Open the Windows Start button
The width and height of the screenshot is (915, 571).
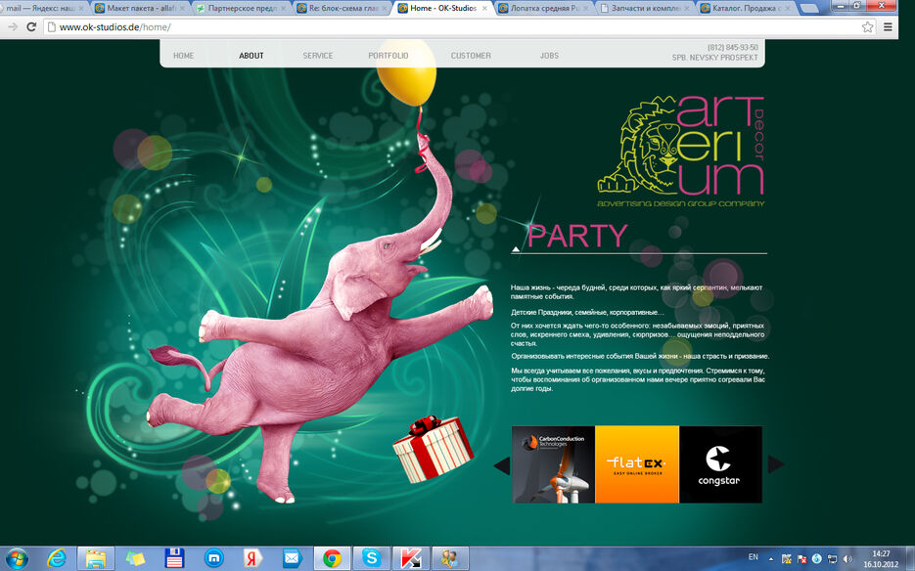[17, 558]
